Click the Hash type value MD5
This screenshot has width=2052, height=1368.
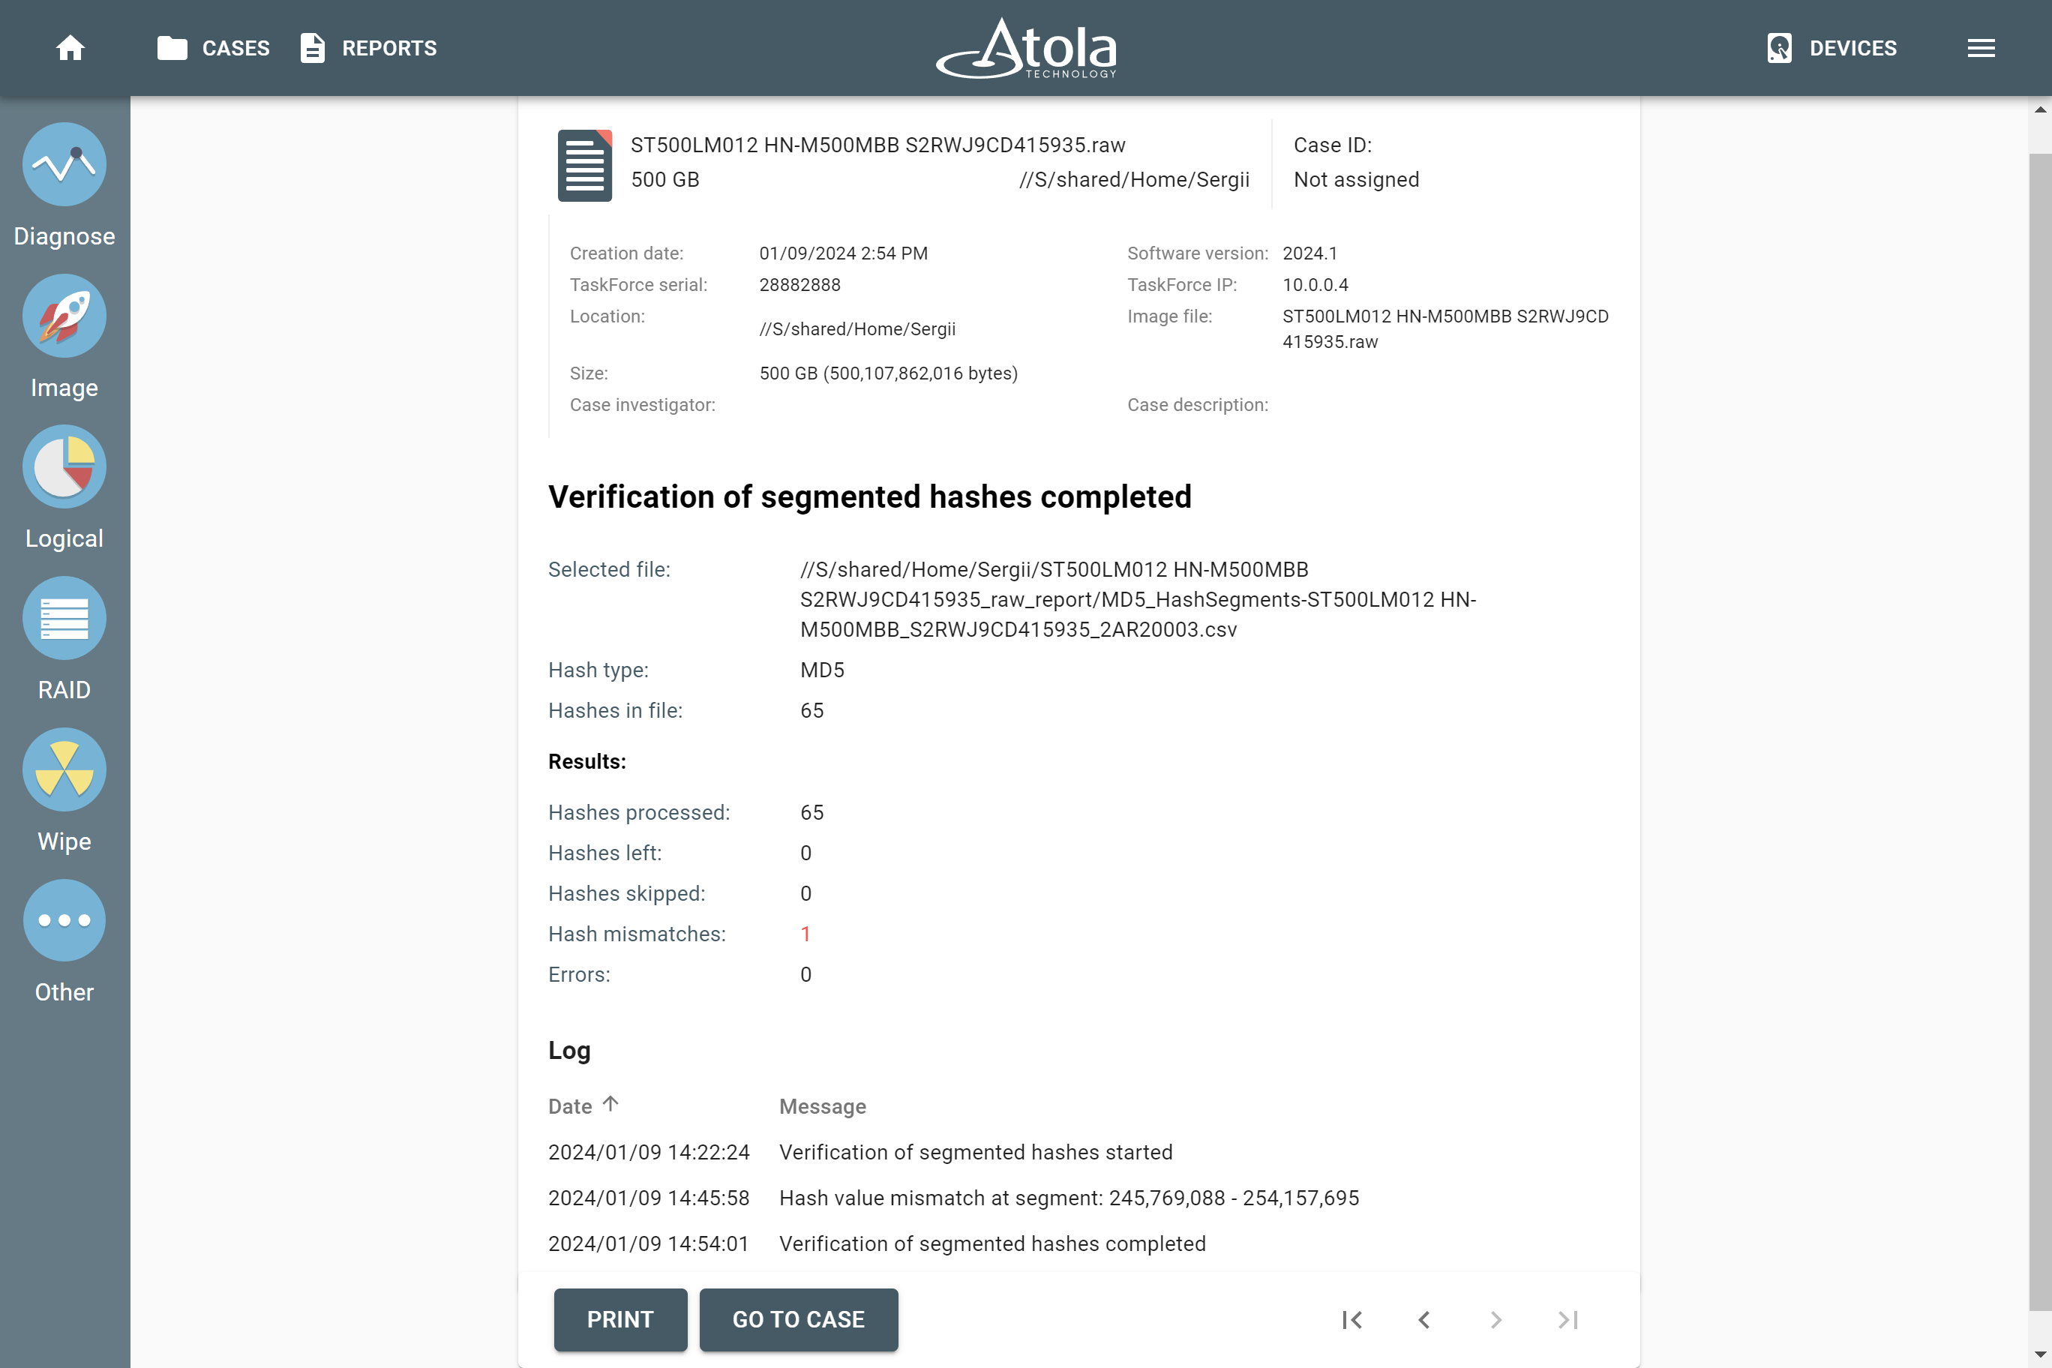tap(822, 670)
